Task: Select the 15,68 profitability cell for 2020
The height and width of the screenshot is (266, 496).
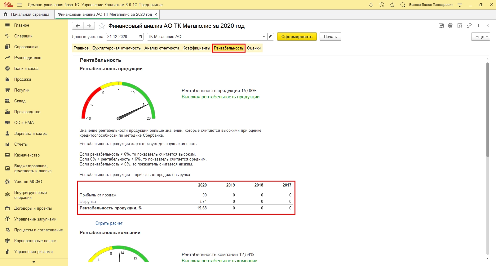Action: pyautogui.click(x=202, y=208)
